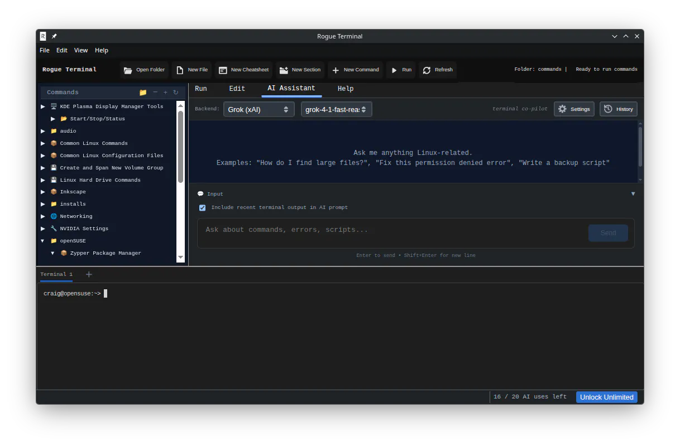Open the Help menu in menu bar

pyautogui.click(x=102, y=50)
